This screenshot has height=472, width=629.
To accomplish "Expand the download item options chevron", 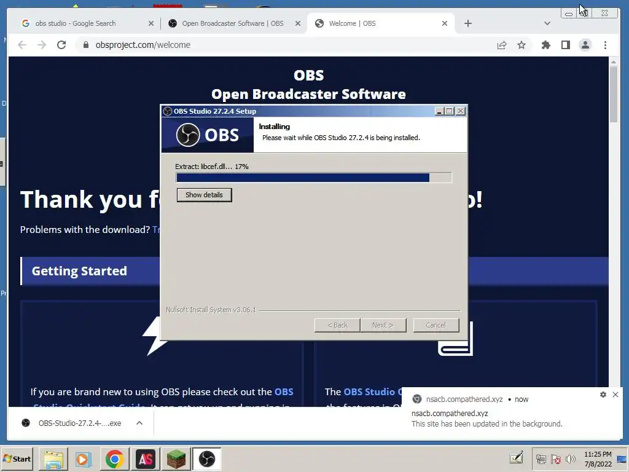I will [139, 423].
